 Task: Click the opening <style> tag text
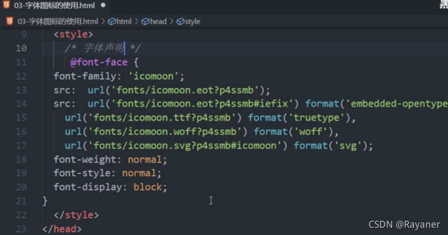73,34
